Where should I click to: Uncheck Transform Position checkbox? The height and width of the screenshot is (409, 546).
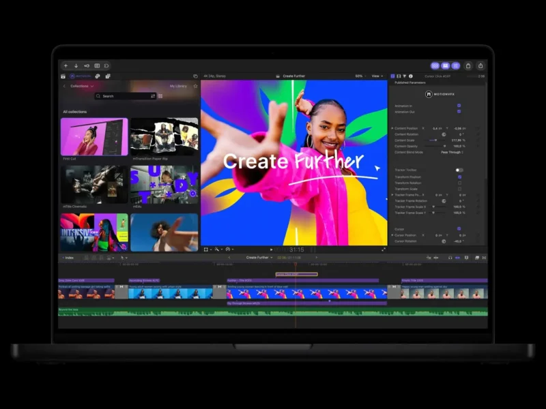point(459,177)
